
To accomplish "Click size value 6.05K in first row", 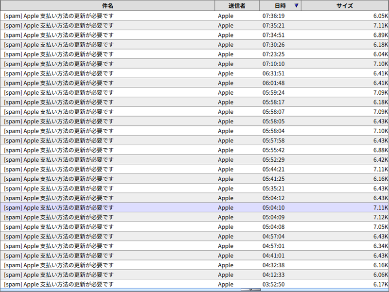I will [381, 16].
